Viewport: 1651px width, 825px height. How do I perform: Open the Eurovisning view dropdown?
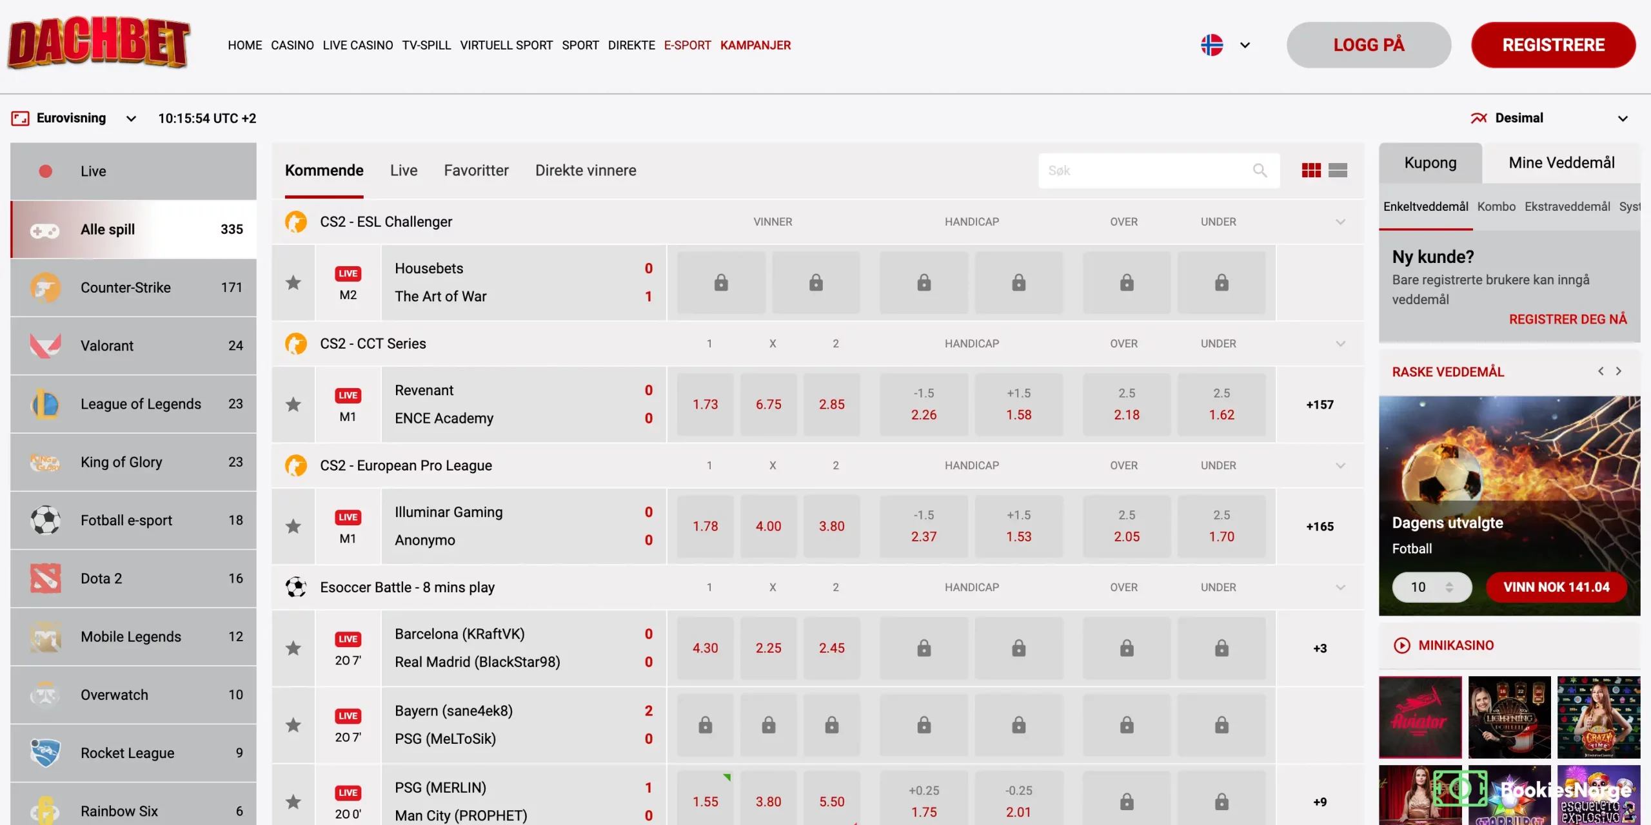[131, 119]
